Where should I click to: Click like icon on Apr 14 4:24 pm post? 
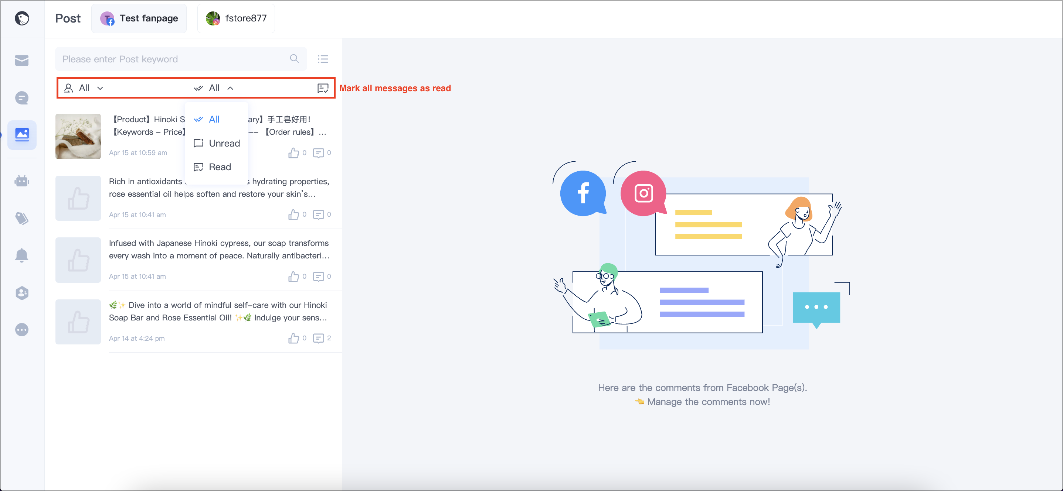(293, 338)
